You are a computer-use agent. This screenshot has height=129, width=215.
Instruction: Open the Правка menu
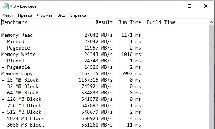click(25, 15)
